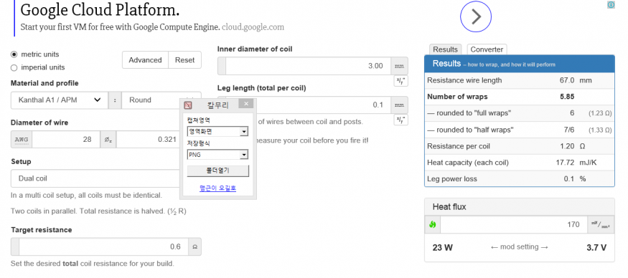Viewport: 628px width, 278px height.
Task: Open the 명근이 오길호 link
Action: point(218,188)
